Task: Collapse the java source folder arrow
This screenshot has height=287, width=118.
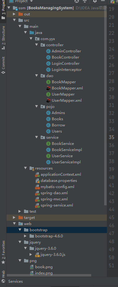Action: pos(25,33)
